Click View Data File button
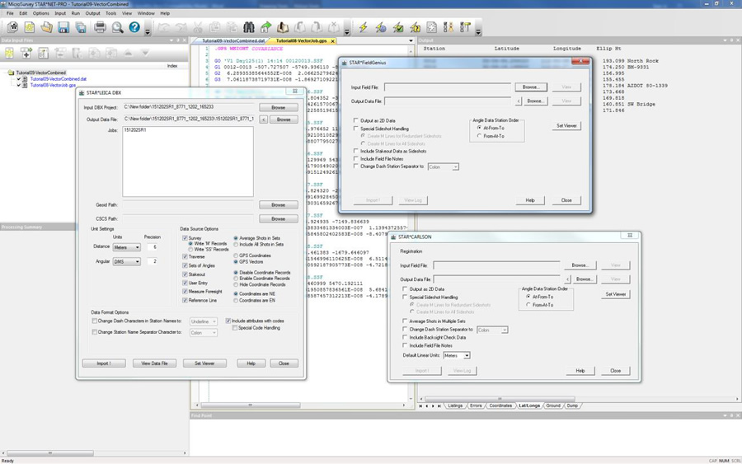Image resolution: width=742 pixels, height=464 pixels. click(x=154, y=363)
